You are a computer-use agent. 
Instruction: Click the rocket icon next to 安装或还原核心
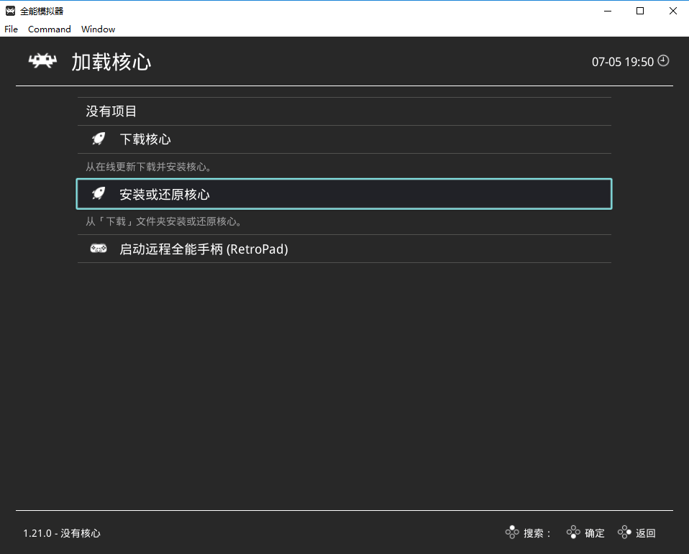[98, 193]
